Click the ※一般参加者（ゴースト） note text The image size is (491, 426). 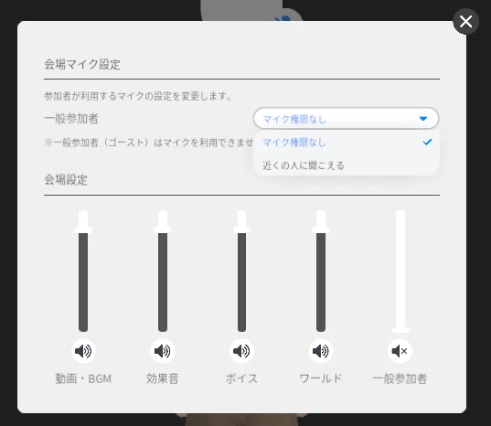tap(148, 143)
